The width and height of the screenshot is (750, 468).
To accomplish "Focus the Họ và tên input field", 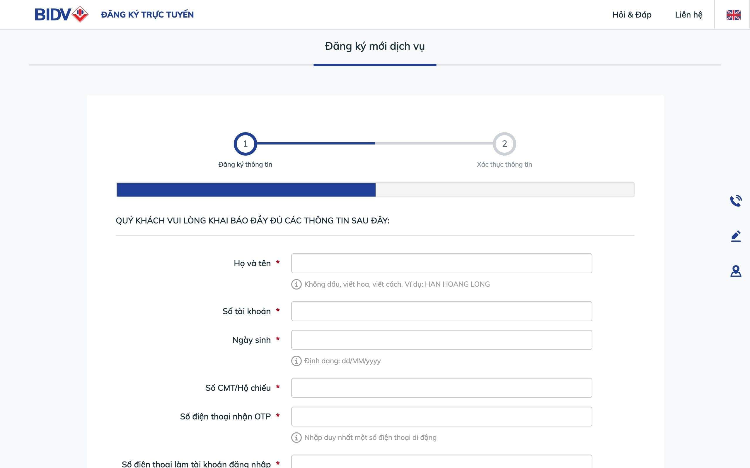I will 442,263.
